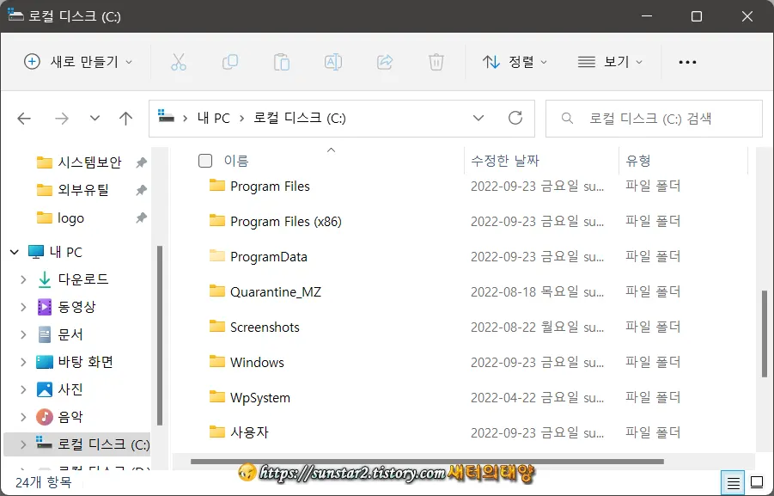Select the Cut icon in the toolbar
Viewport: 774px width, 496px height.
coord(179,61)
